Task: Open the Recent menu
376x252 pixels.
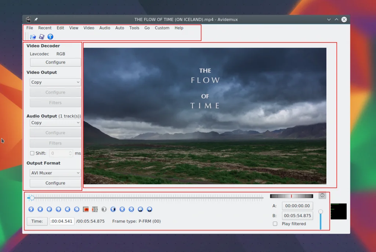Action: click(45, 28)
